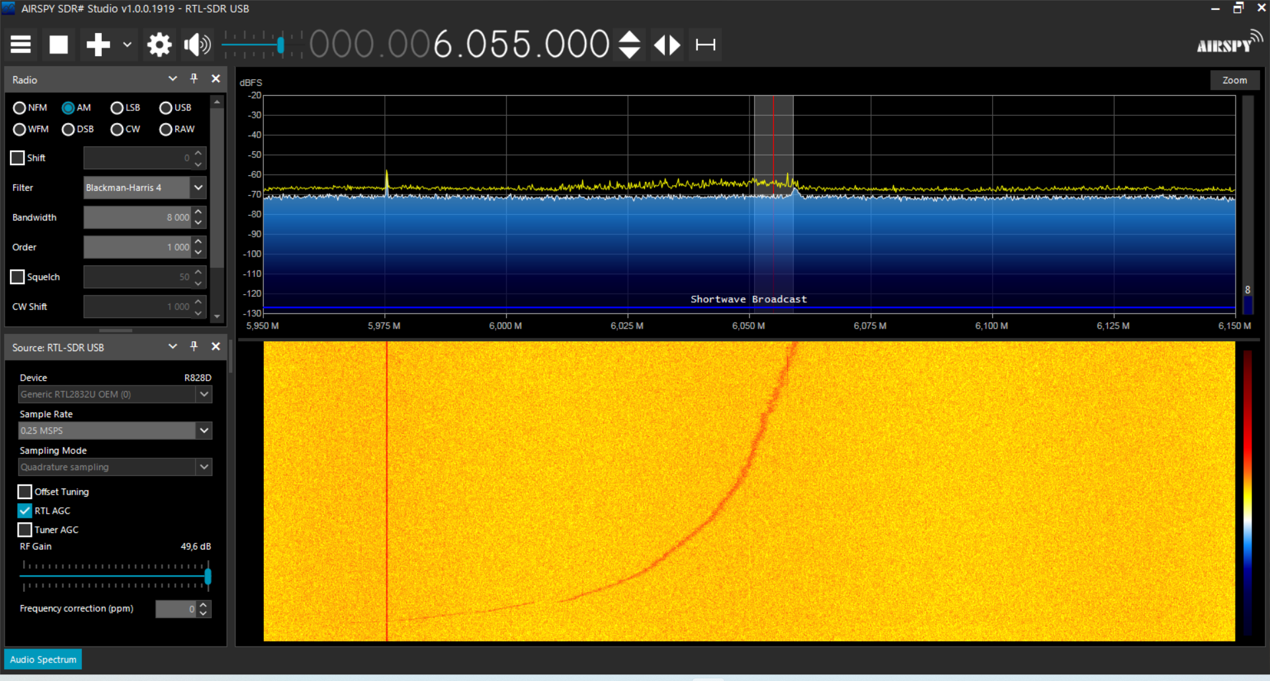The height and width of the screenshot is (681, 1270).
Task: Click the plus icon to add new slice
Action: click(x=98, y=45)
